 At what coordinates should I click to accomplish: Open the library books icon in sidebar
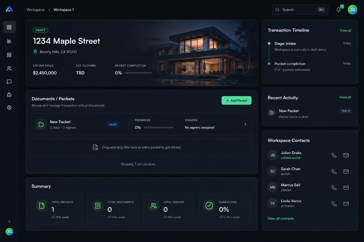coord(9,41)
